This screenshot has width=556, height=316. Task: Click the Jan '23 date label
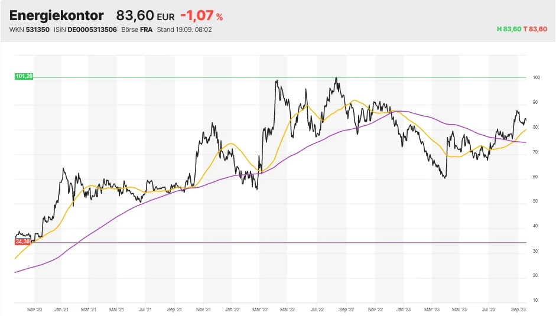point(404,309)
